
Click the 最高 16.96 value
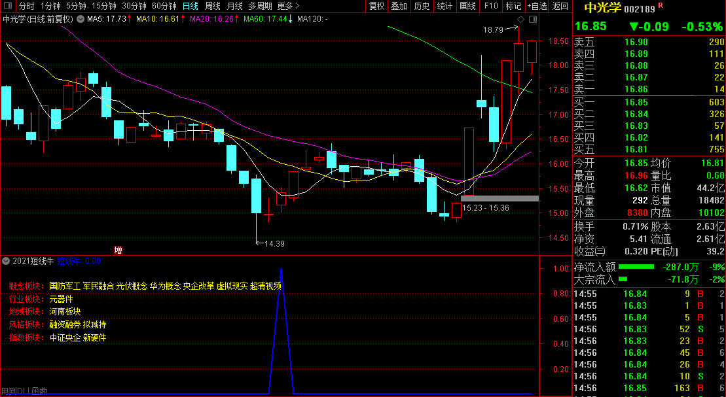click(636, 176)
